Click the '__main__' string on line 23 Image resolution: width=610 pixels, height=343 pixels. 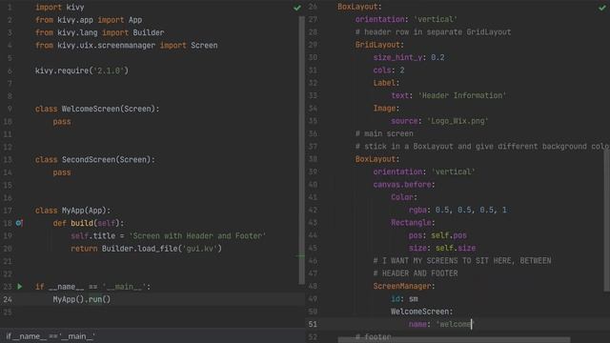pos(124,287)
